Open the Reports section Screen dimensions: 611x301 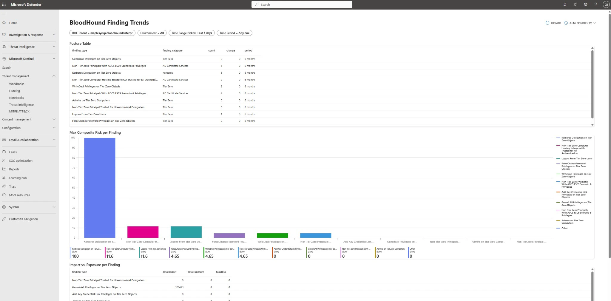click(x=14, y=169)
